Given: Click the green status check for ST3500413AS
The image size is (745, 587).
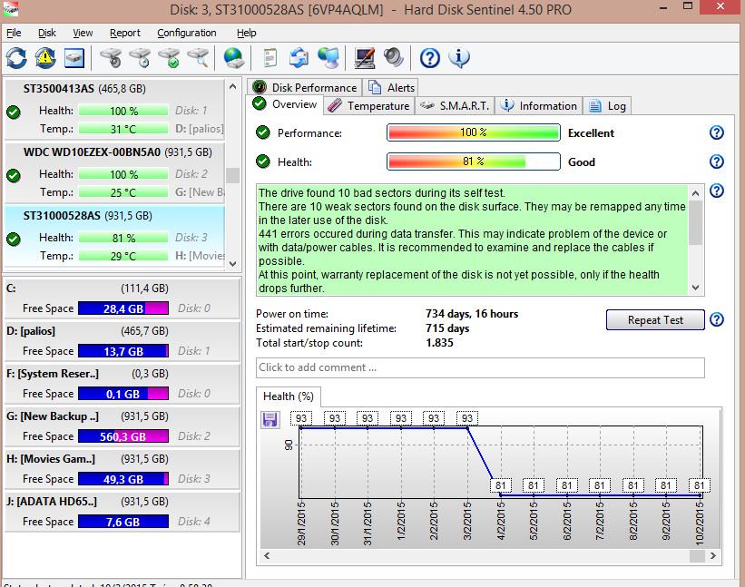Looking at the screenshot, I should pyautogui.click(x=14, y=113).
